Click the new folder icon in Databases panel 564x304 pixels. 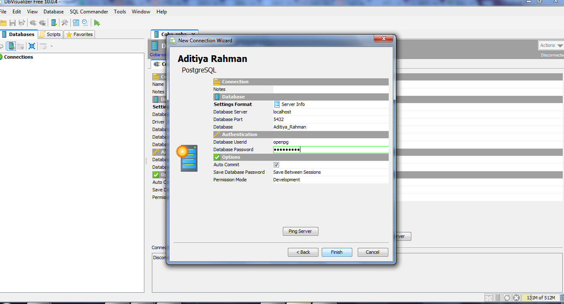click(x=21, y=46)
